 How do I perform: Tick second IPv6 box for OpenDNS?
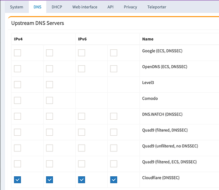(x=114, y=69)
